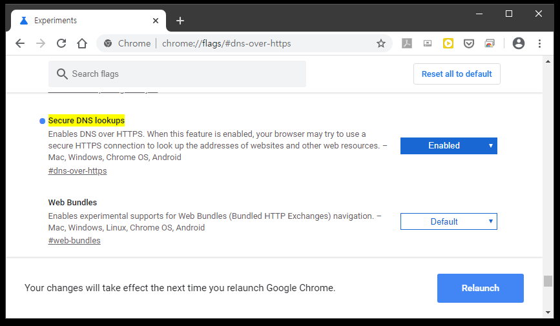Select the Experiments tab
Image resolution: width=560 pixels, height=326 pixels.
[88, 21]
